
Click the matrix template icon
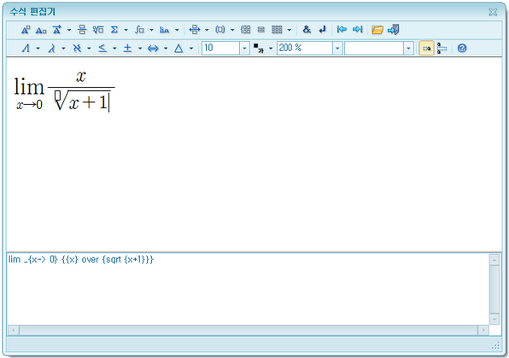point(277,30)
